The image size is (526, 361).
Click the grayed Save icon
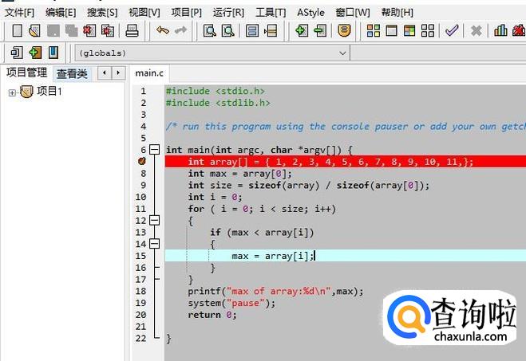coord(53,31)
